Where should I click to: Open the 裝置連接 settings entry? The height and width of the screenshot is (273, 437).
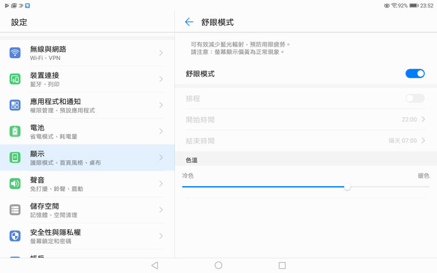click(87, 79)
